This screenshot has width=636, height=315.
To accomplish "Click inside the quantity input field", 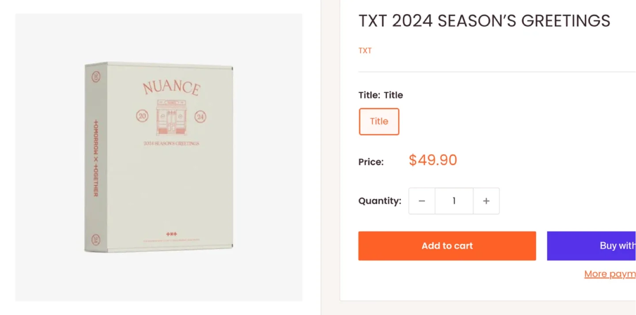I will pyautogui.click(x=454, y=201).
